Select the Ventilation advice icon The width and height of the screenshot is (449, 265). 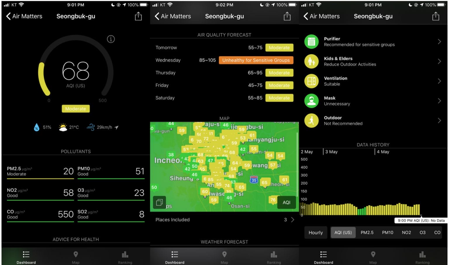tap(311, 81)
